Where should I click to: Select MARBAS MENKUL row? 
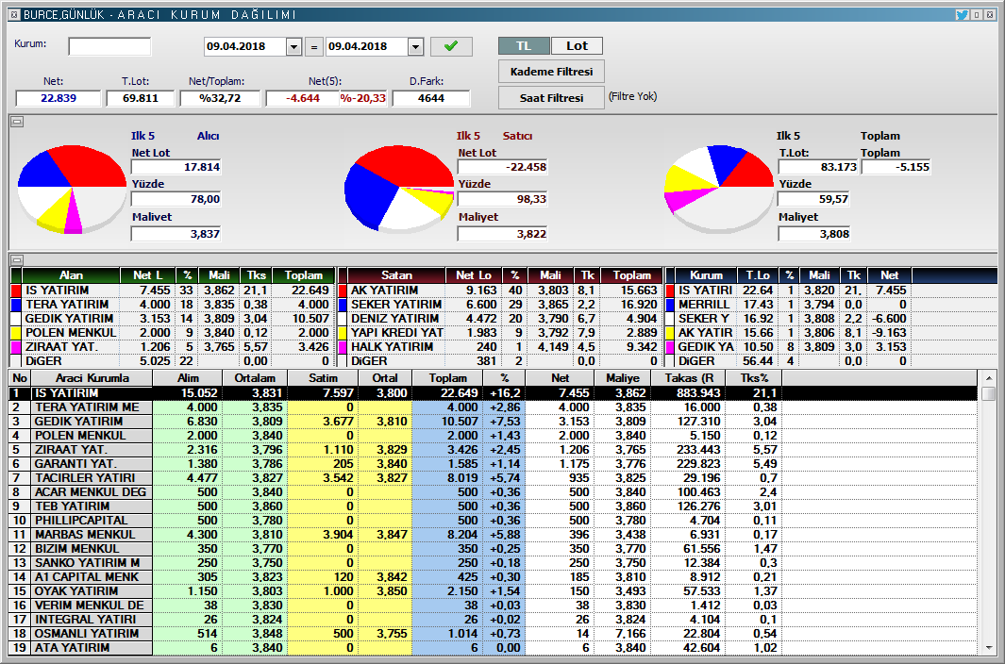pyautogui.click(x=494, y=534)
